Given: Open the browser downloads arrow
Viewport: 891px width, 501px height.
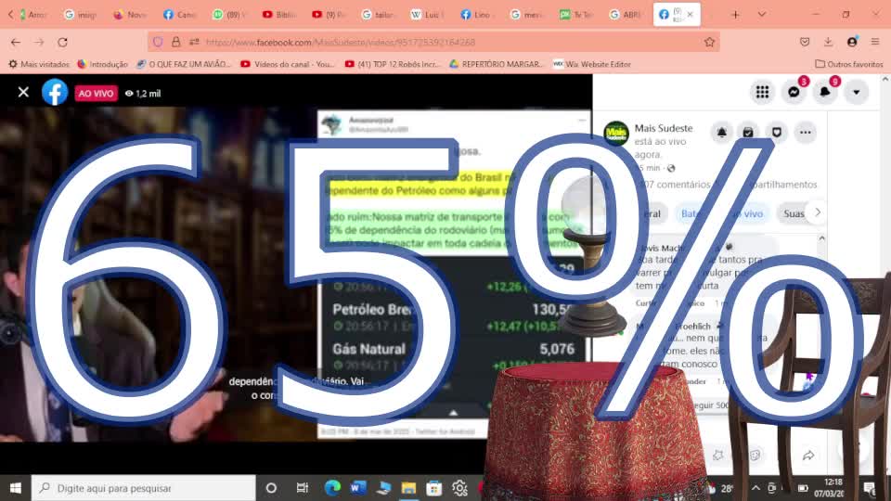Looking at the screenshot, I should (x=828, y=42).
